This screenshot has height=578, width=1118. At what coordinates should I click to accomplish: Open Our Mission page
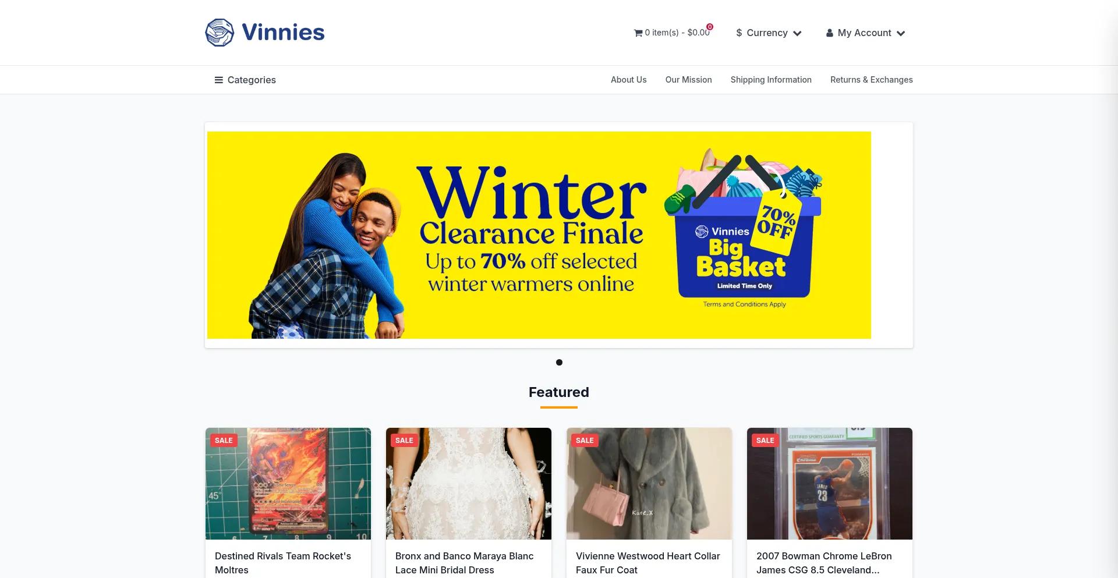(688, 80)
